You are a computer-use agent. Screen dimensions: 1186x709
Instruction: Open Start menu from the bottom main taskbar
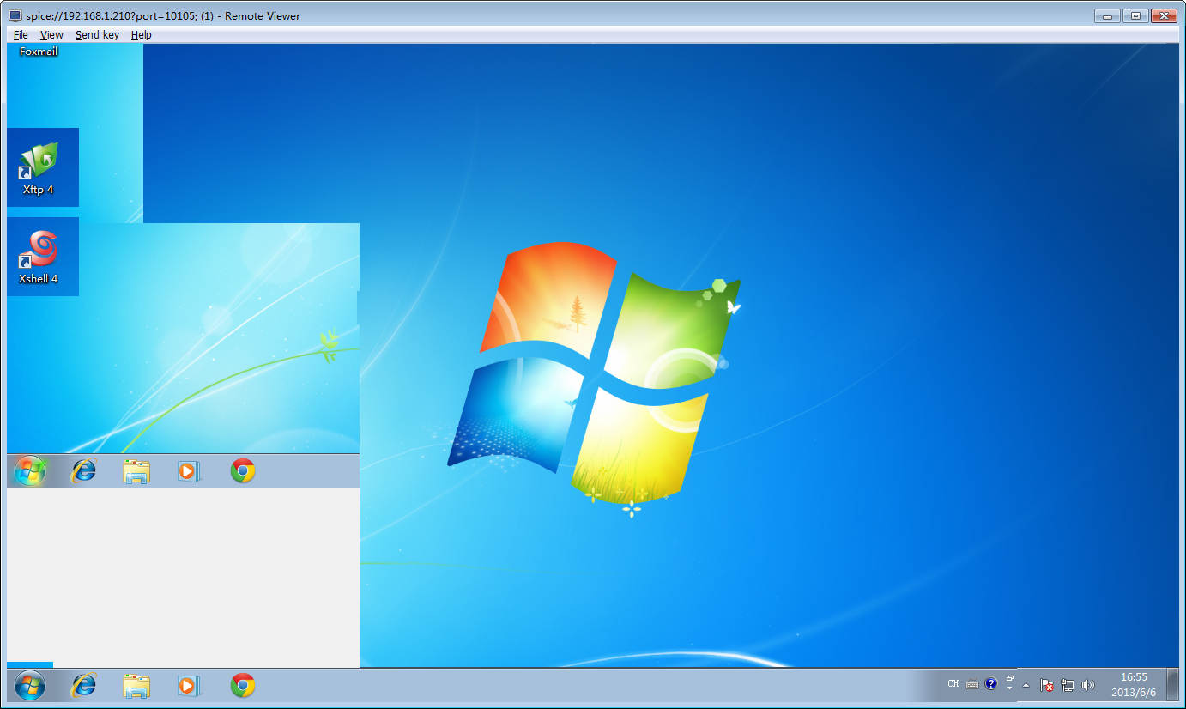point(30,685)
